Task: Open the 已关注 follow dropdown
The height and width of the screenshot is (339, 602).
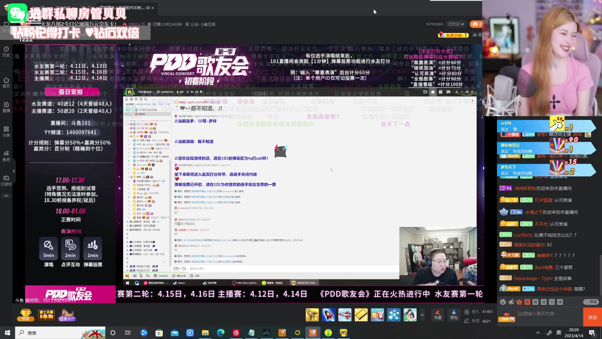Action: pyautogui.click(x=456, y=24)
